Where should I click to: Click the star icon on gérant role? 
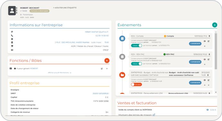coord(15,69)
